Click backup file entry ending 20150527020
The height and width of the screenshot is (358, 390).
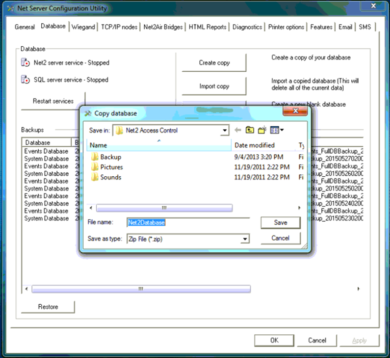pyautogui.click(x=337, y=159)
